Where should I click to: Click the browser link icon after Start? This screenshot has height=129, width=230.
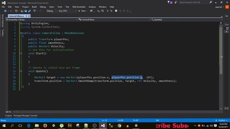[91, 11]
